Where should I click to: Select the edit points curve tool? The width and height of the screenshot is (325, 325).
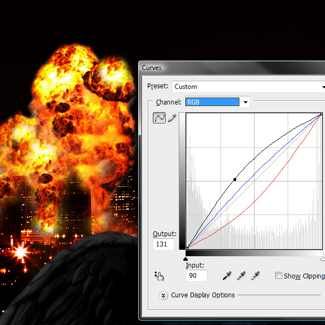click(x=159, y=118)
